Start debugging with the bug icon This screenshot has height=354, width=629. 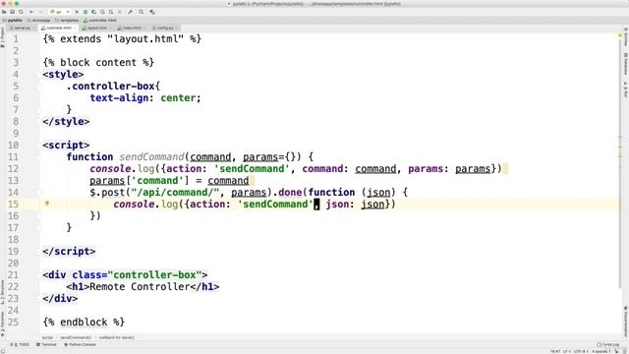click(86, 12)
